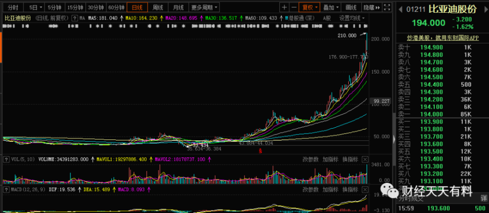Select the 卖四 194.300 row
Image resolution: width=489 pixels, height=213 pixels.
[441, 92]
